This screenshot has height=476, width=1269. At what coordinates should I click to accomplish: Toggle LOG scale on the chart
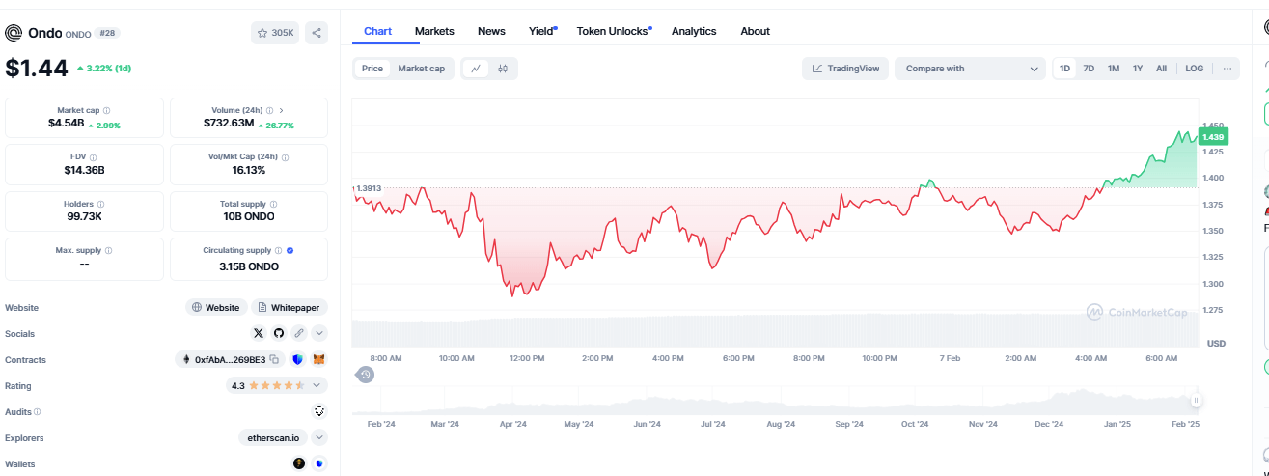tap(1194, 69)
